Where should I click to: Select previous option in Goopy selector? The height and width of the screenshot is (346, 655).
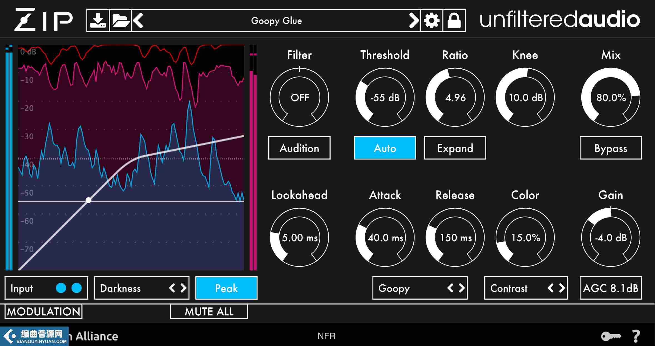point(450,288)
